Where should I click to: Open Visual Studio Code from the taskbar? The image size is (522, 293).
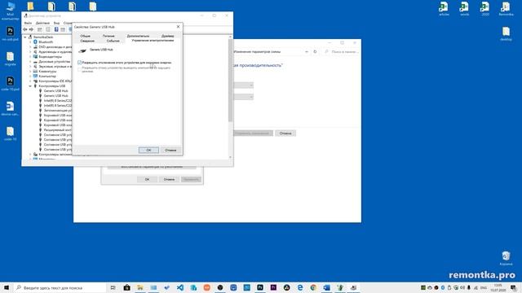pos(180,287)
